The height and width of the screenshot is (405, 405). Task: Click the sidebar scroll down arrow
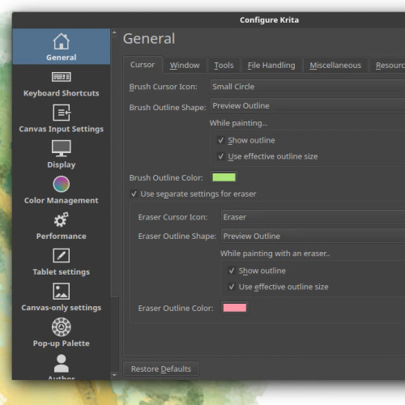(114, 375)
